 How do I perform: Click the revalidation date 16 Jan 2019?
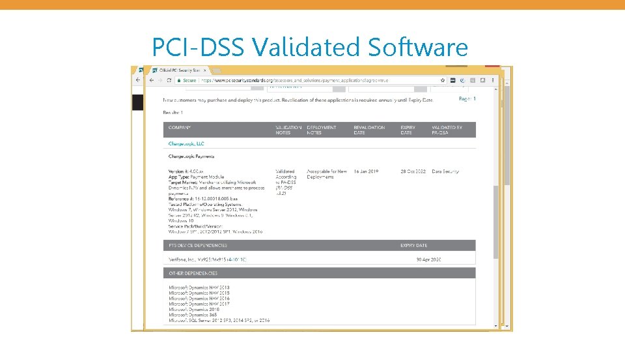point(366,171)
